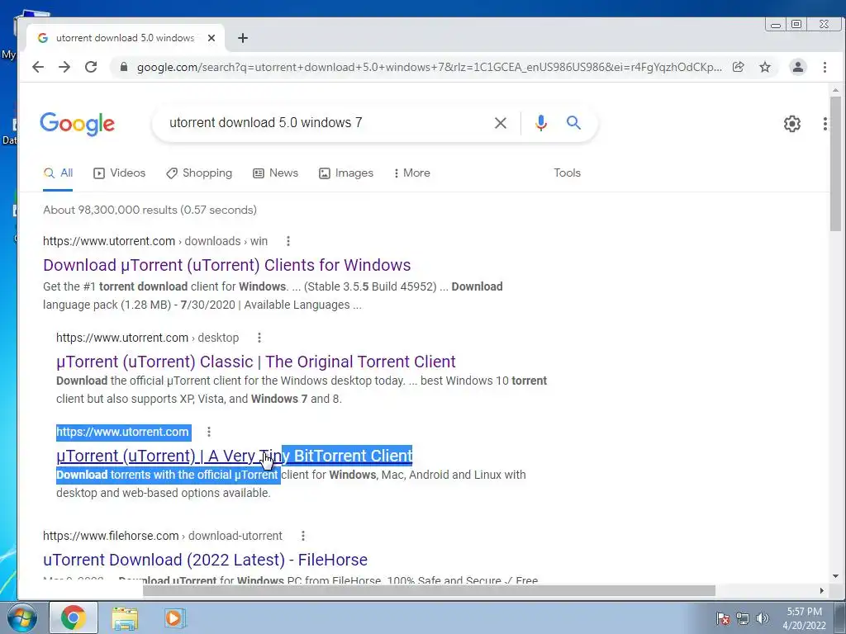Reload the page with the refresh icon
Image resolution: width=846 pixels, height=634 pixels.
91,67
